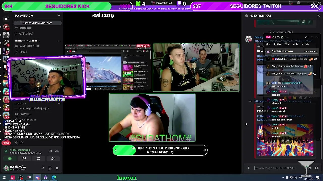Click the NUEVO unread badge
The height and width of the screenshot is (181, 323).
pyautogui.click(x=6, y=143)
